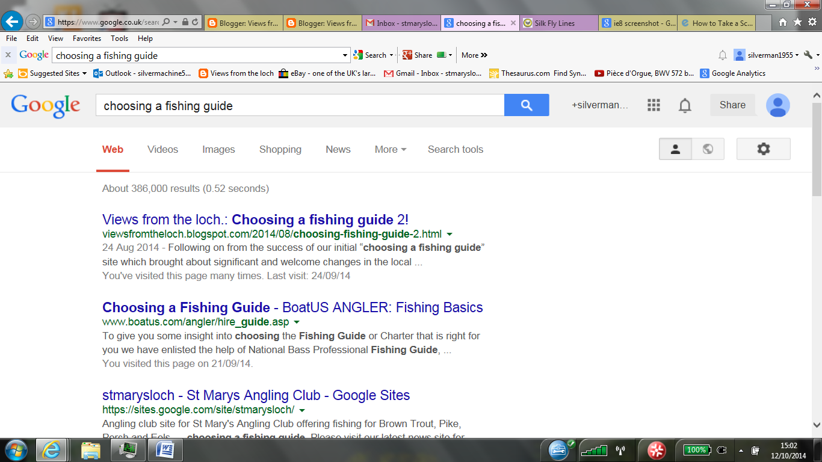The image size is (822, 462).
Task: Expand the address bar URL dropdown arrow
Action: pos(175,22)
